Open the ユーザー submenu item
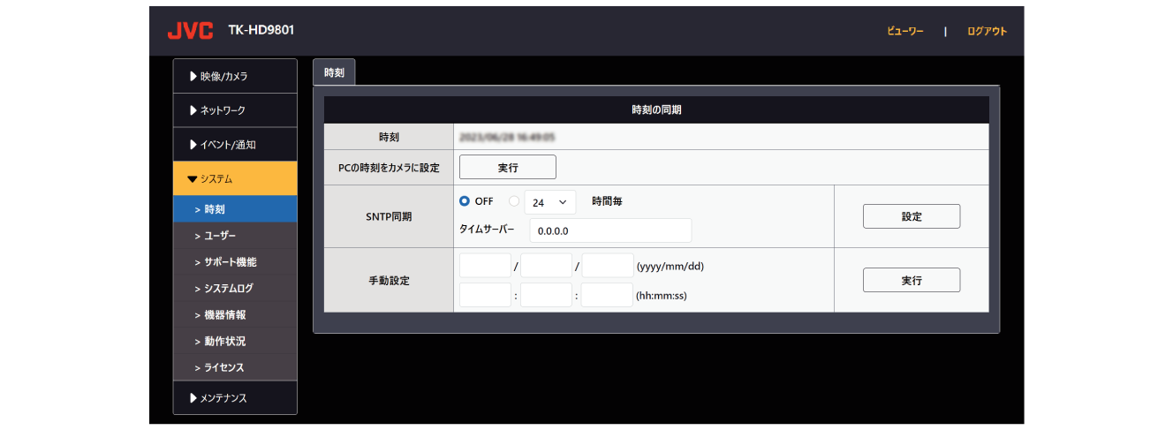Viewport: 1173px width, 430px height. click(x=235, y=236)
